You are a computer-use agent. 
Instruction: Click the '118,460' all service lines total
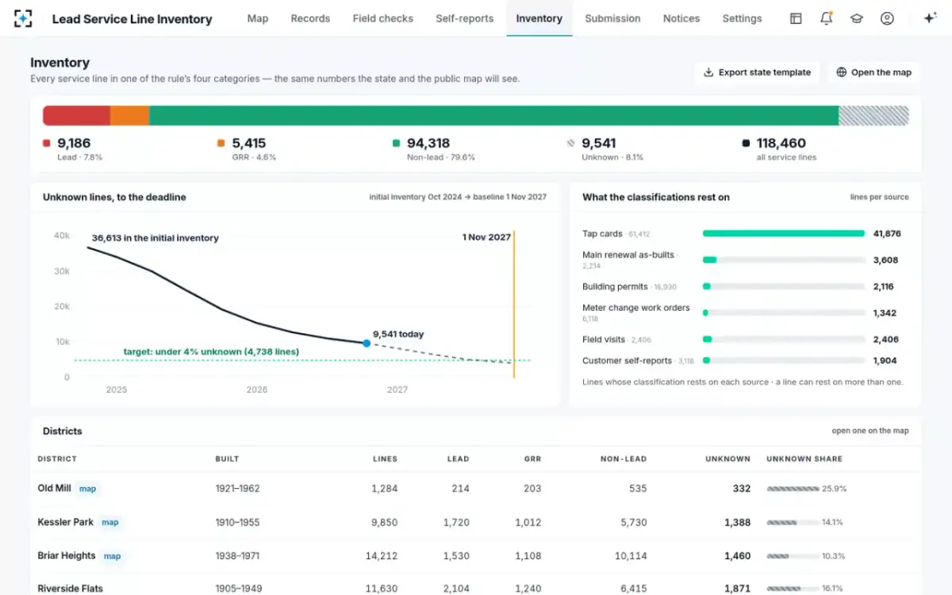[781, 143]
